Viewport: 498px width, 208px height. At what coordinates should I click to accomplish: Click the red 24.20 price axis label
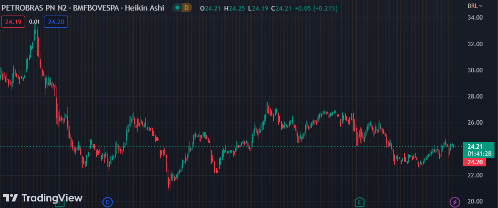(x=475, y=162)
